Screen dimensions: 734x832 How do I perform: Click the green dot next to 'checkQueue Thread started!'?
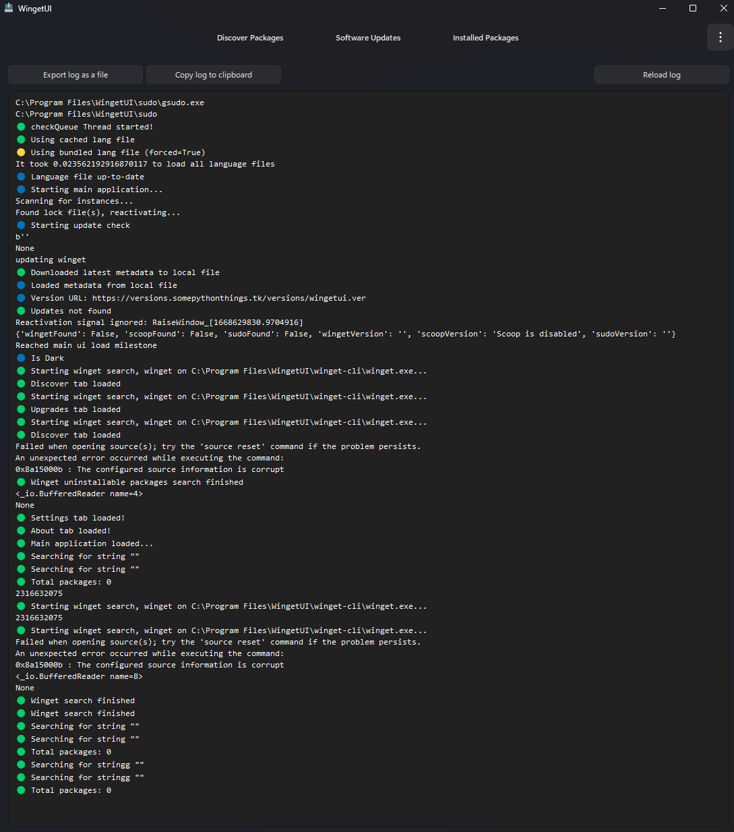tap(21, 126)
